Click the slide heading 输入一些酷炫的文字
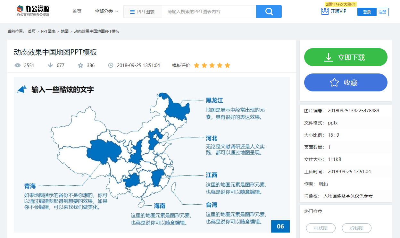The width and height of the screenshot is (400, 238). (x=63, y=89)
